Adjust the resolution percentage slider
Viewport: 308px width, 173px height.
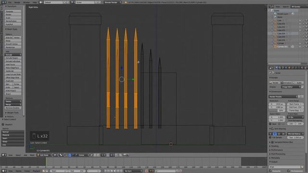click(x=277, y=111)
